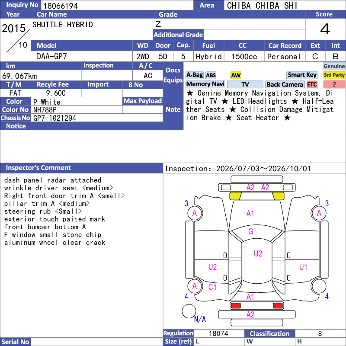
Task: Click the recycle fee 9,600
Action: (x=56, y=93)
